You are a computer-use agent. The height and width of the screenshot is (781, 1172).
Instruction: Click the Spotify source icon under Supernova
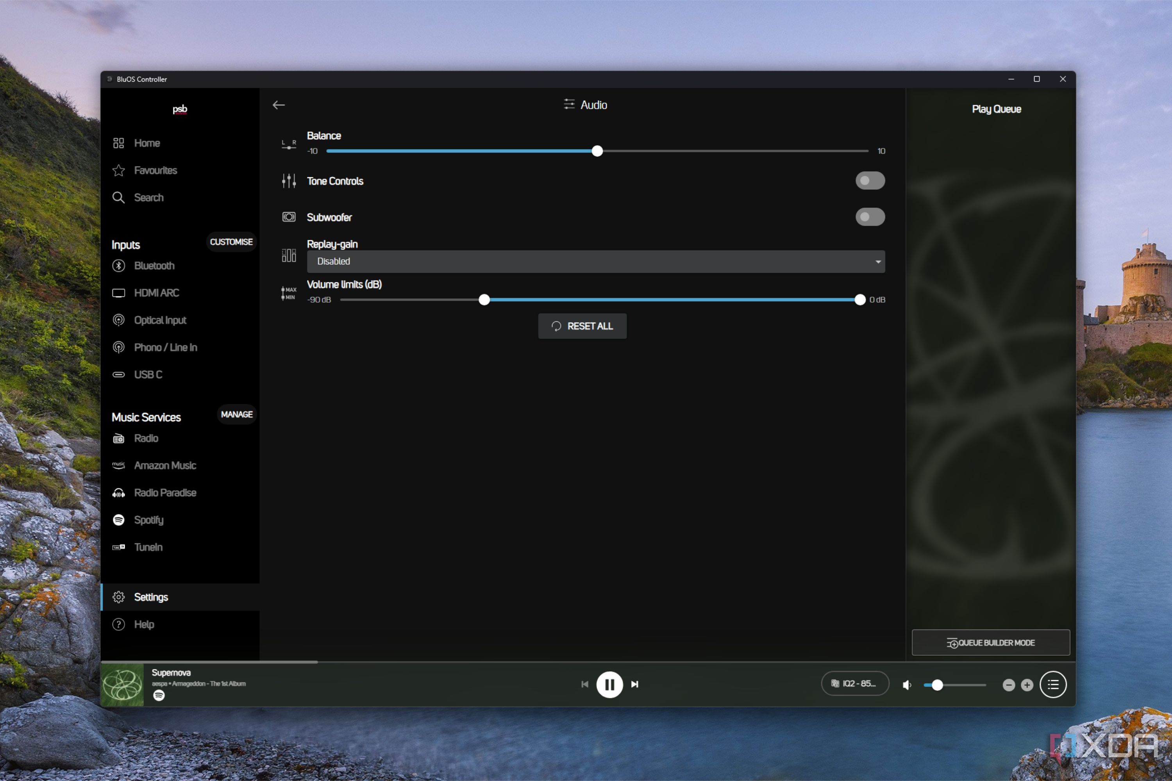click(x=159, y=695)
